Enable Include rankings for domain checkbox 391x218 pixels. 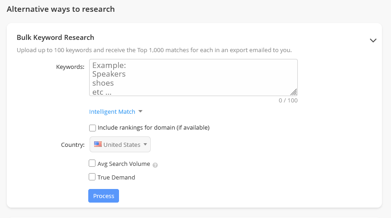point(92,128)
